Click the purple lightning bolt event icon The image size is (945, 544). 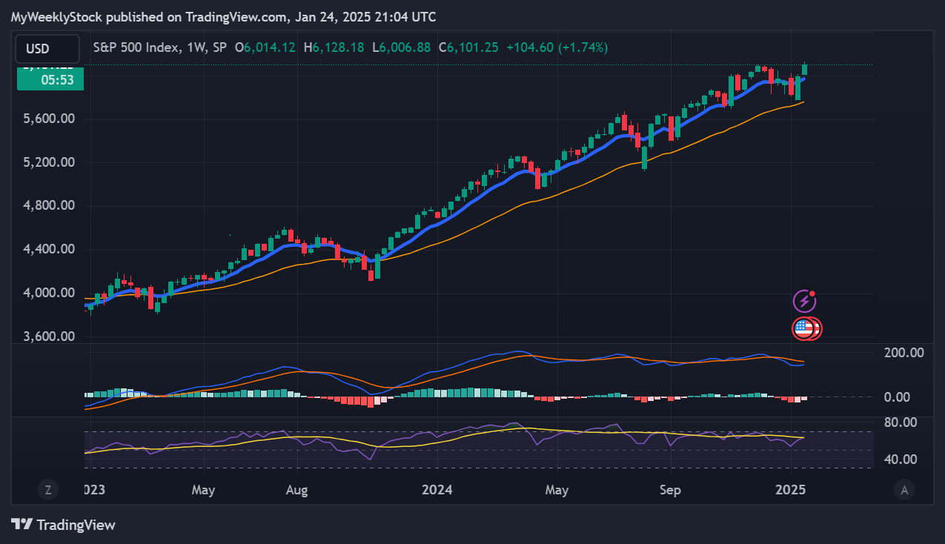pyautogui.click(x=804, y=301)
